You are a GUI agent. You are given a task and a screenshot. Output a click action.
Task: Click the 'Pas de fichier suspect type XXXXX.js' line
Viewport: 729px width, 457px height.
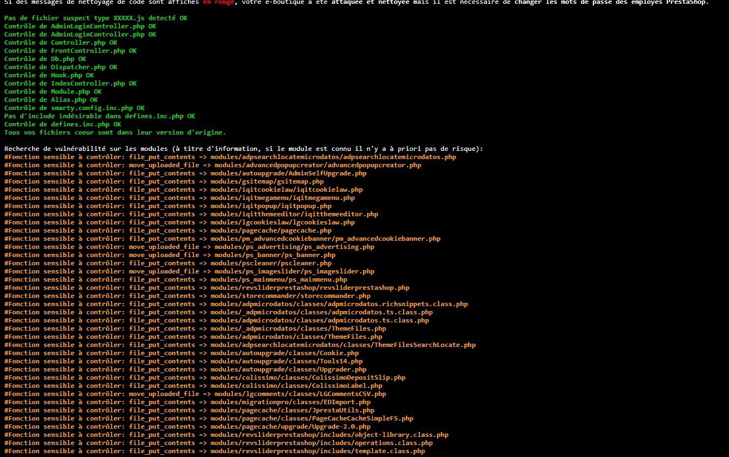(x=96, y=18)
